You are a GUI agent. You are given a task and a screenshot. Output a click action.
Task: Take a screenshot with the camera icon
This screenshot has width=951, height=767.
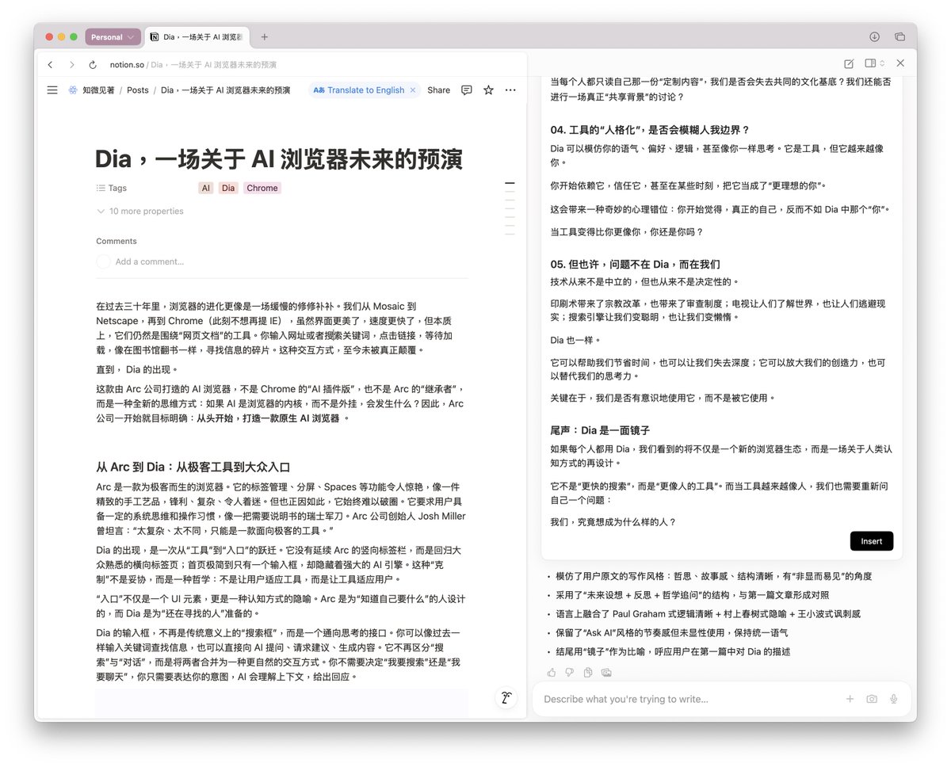tap(872, 699)
